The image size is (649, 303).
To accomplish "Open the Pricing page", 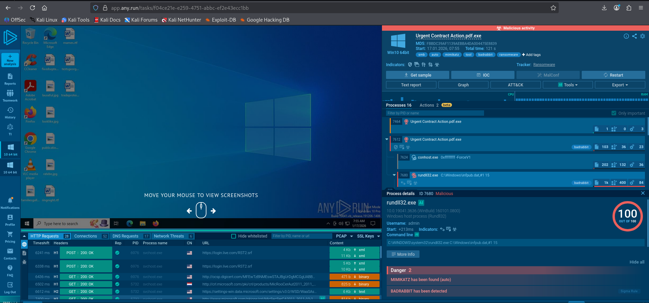I will click(10, 237).
